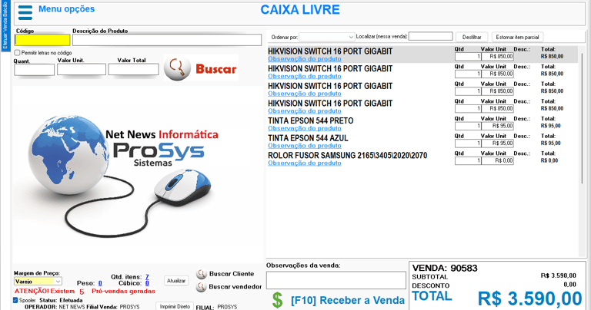
Task: Select the TINTA EPSON 544 PRETO item row
Action: coord(422,124)
